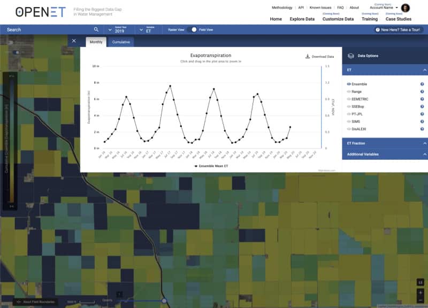This screenshot has height=308, width=428.
Task: Click the Download Data icon
Action: tap(308, 56)
